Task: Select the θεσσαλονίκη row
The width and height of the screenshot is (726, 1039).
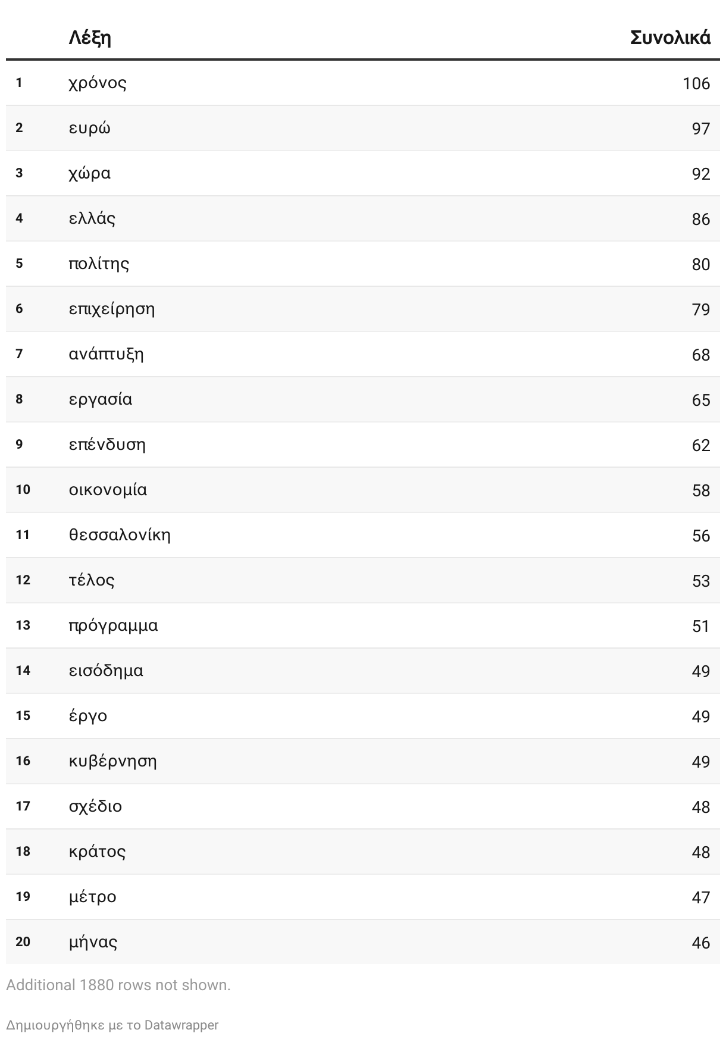Action: tap(363, 535)
